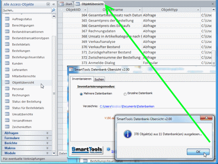The width and height of the screenshot is (218, 164).
Task: Open the ObjektID column filter dropdown
Action: pos(85,10)
